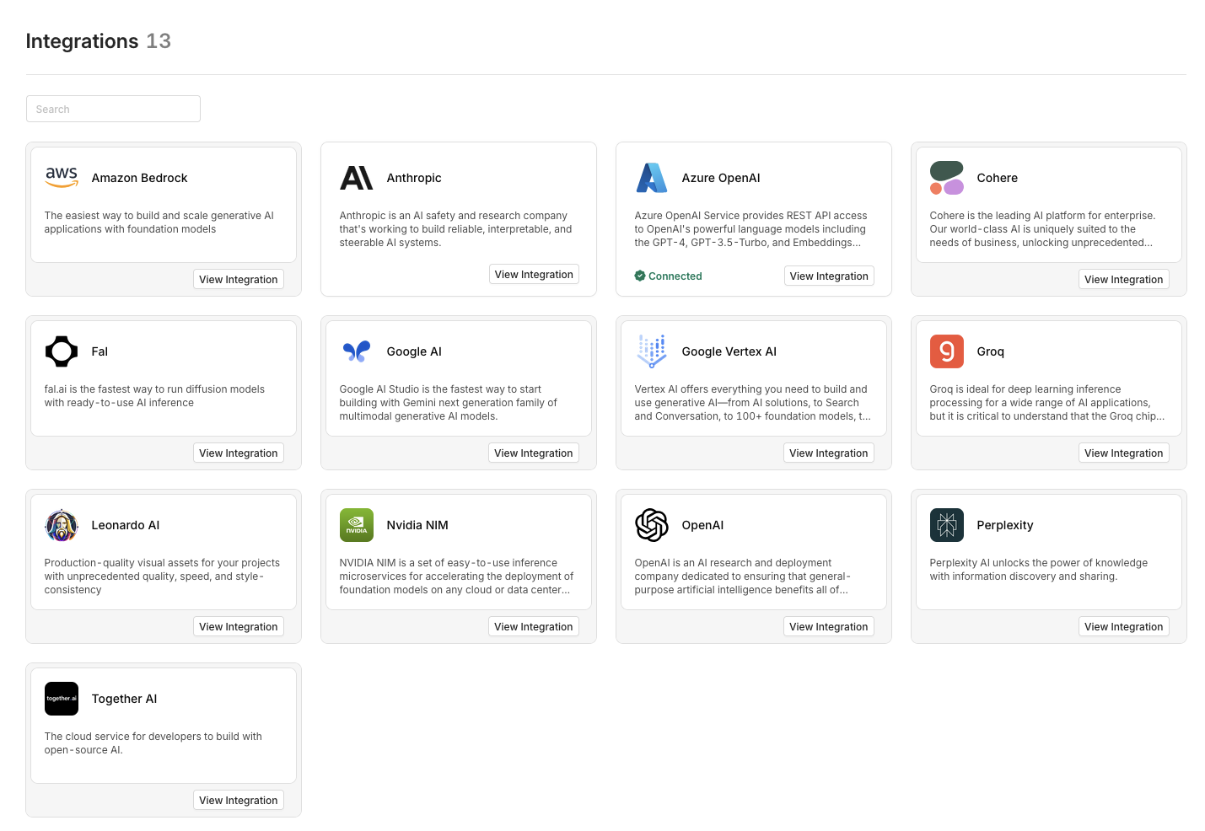
Task: Click the Fal logo icon
Action: tap(62, 351)
